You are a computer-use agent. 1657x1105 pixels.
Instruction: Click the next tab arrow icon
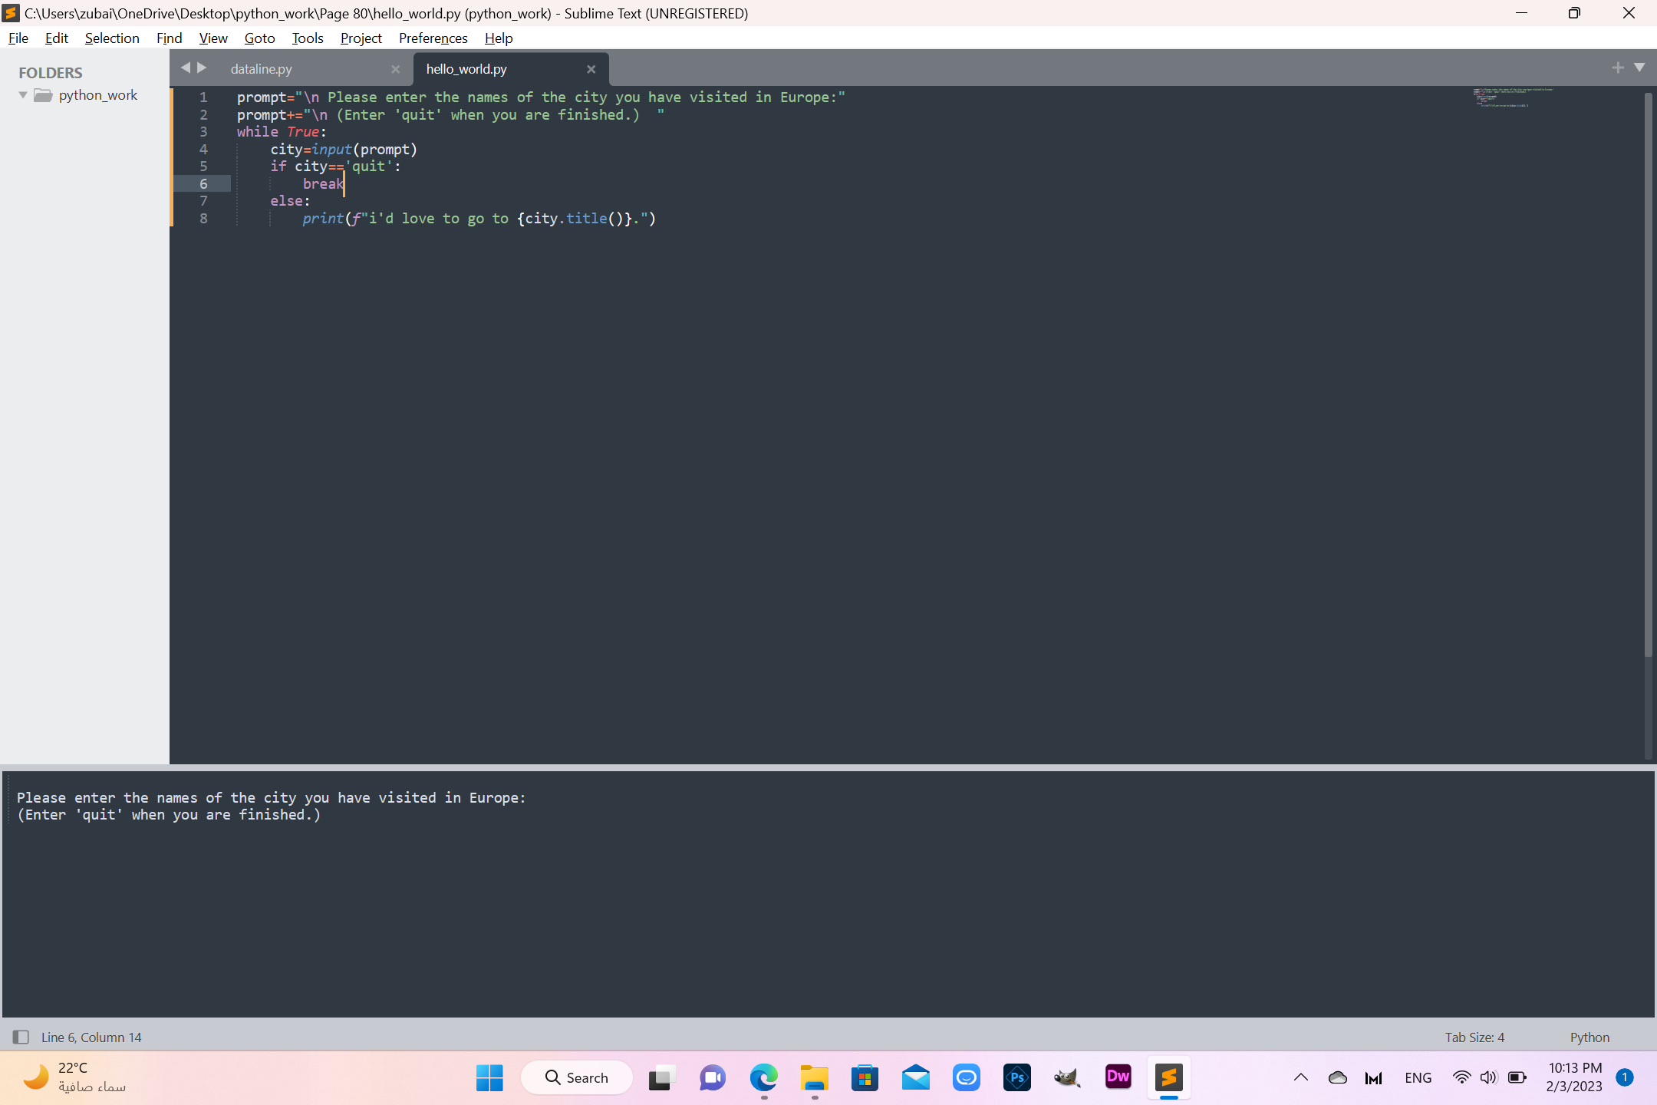coord(203,68)
